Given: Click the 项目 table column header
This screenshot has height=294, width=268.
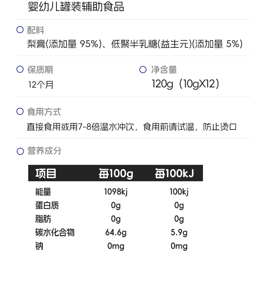Looking at the screenshot, I should (x=46, y=173).
